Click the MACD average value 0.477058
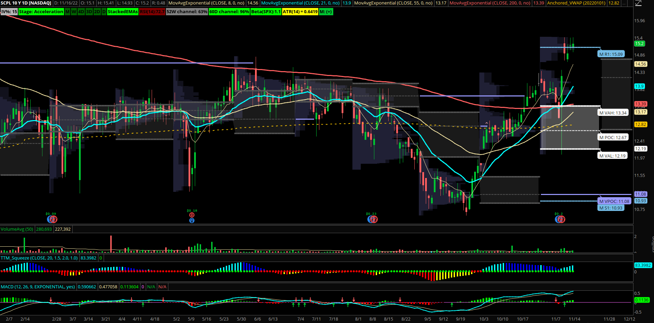654x323 pixels. point(108,287)
